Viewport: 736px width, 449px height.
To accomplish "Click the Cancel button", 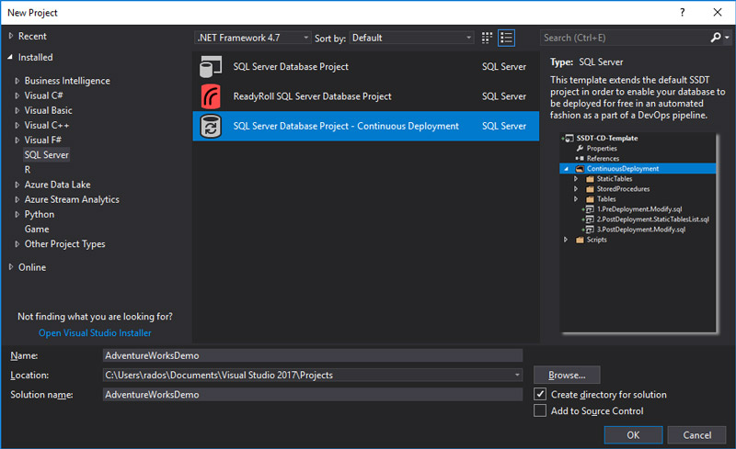I will 697,435.
